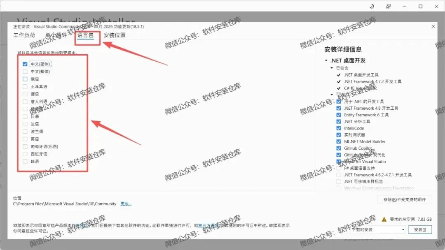Click the 安装(I) button
Screen dimensions: 445x250
pos(420,229)
